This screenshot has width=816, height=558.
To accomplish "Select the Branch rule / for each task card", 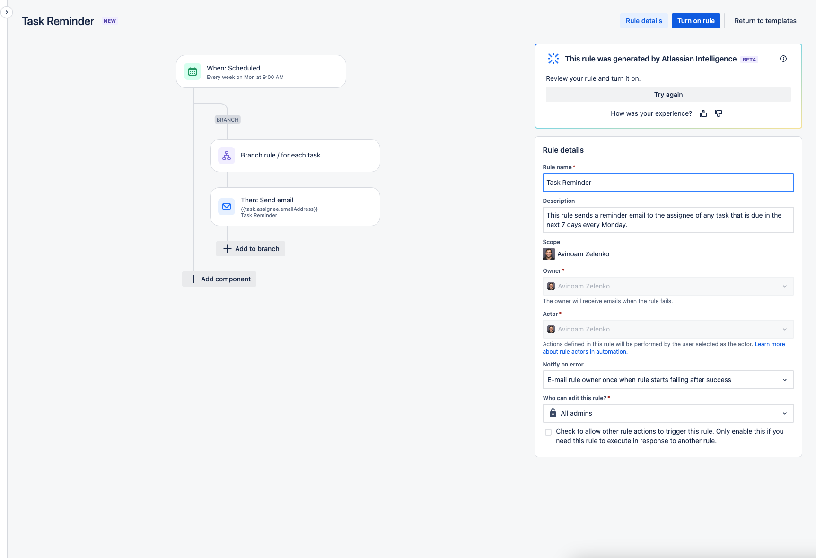I will tap(295, 156).
